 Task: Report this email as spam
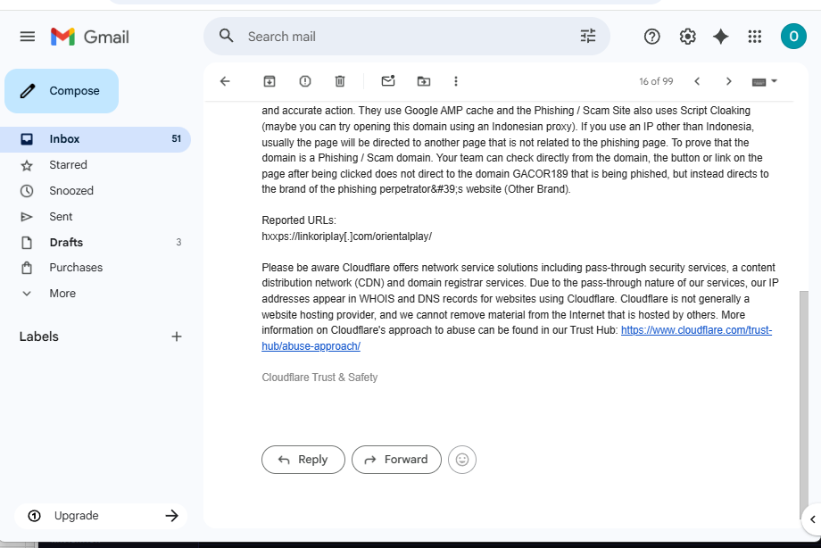tap(304, 81)
